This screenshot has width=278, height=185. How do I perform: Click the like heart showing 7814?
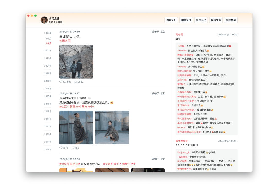(61, 148)
